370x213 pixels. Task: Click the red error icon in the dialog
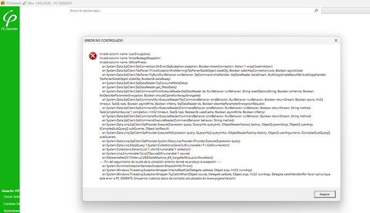[x=93, y=56]
